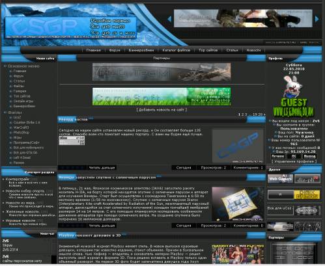Click Читать дальше under Рекорд хостов article

coord(102,168)
